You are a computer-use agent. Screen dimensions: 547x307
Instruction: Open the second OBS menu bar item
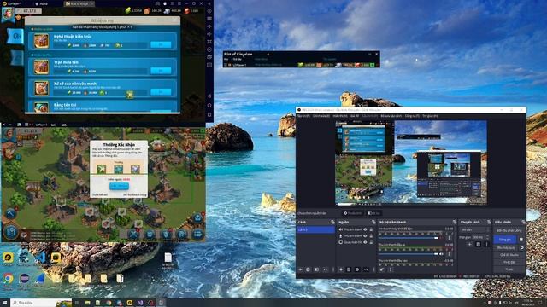[x=321, y=116]
